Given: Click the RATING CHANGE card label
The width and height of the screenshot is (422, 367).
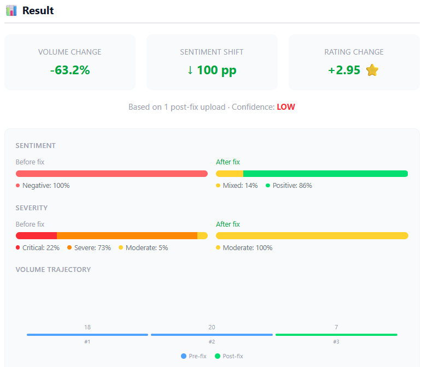Looking at the screenshot, I should [x=354, y=52].
